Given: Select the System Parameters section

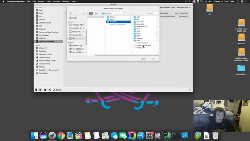Looking at the screenshot, I should click(x=48, y=42).
